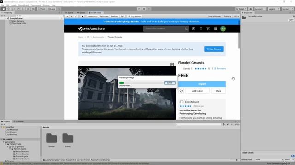The width and height of the screenshot is (295, 165).
Task: Click the Project panel add plus button
Action: (x=2, y=124)
